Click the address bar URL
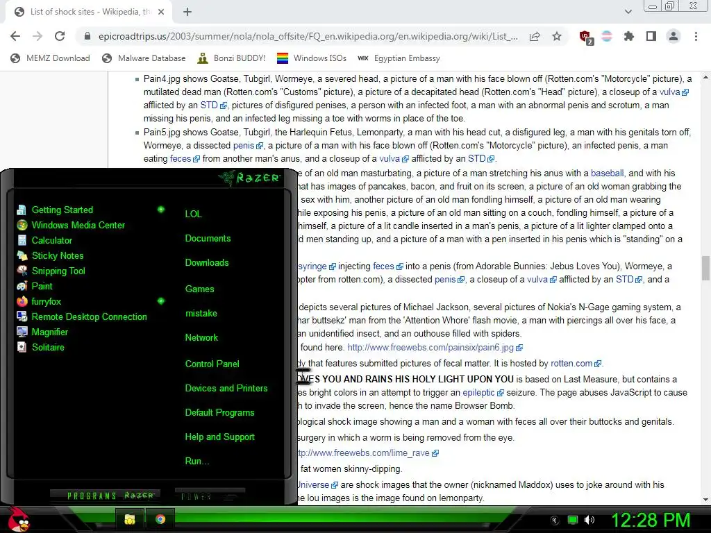Viewport: 711px width, 533px height. [x=308, y=36]
